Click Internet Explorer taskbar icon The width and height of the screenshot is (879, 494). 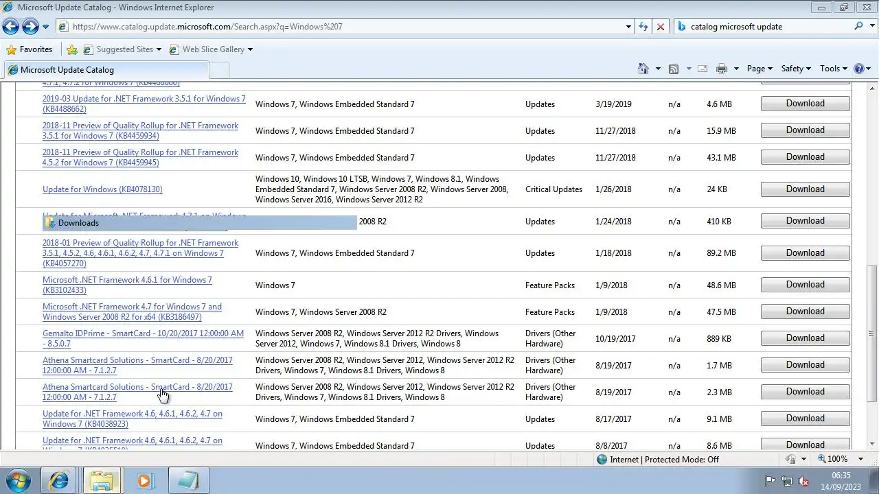coord(59,481)
